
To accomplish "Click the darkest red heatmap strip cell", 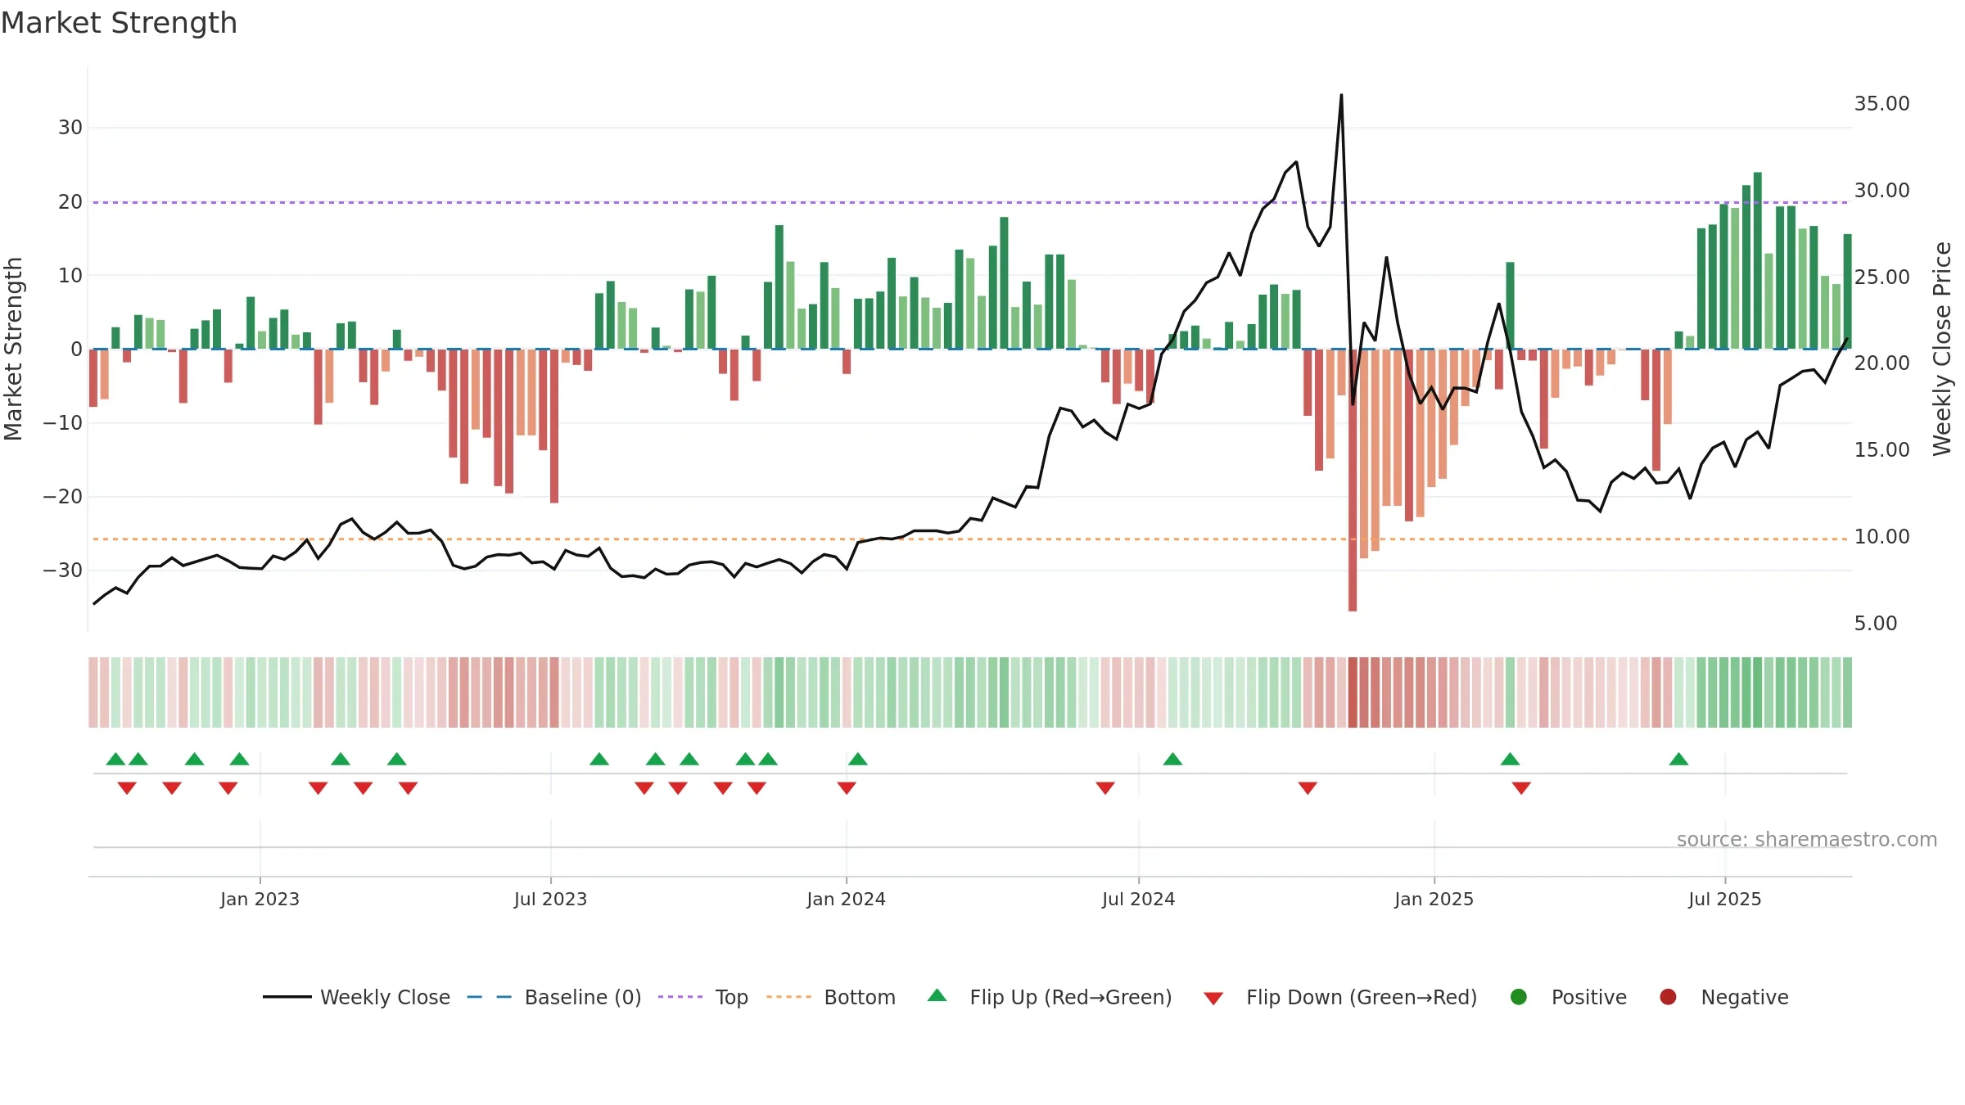I will [1353, 692].
